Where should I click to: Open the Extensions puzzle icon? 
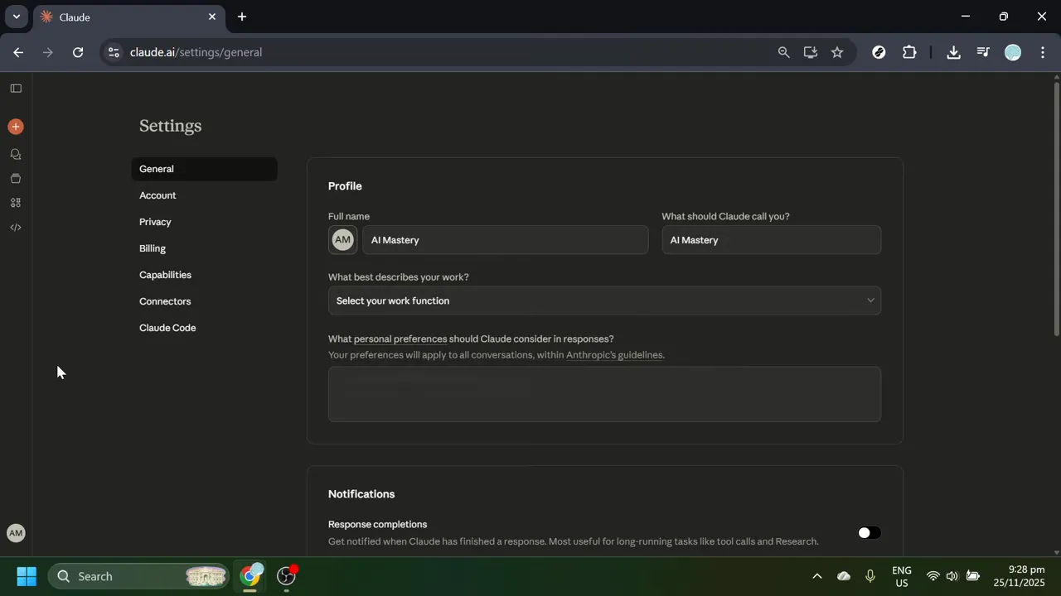909,52
